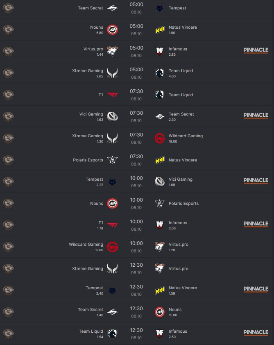Pick the 18.00 odds for Wildcard Gaming

pos(173,141)
